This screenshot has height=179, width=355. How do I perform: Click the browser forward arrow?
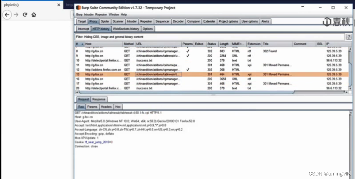[x=16, y=15]
